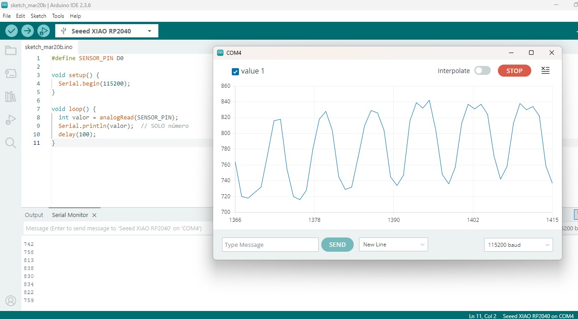Start the debugger from the toolbar
Image resolution: width=578 pixels, height=319 pixels.
click(44, 31)
